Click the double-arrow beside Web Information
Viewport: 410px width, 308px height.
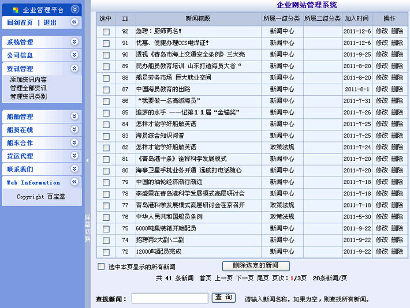(74, 182)
